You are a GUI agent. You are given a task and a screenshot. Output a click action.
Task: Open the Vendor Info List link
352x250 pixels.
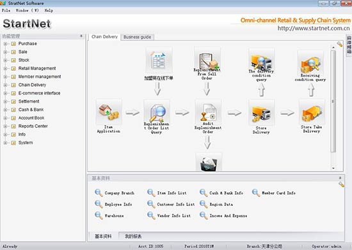173,216
